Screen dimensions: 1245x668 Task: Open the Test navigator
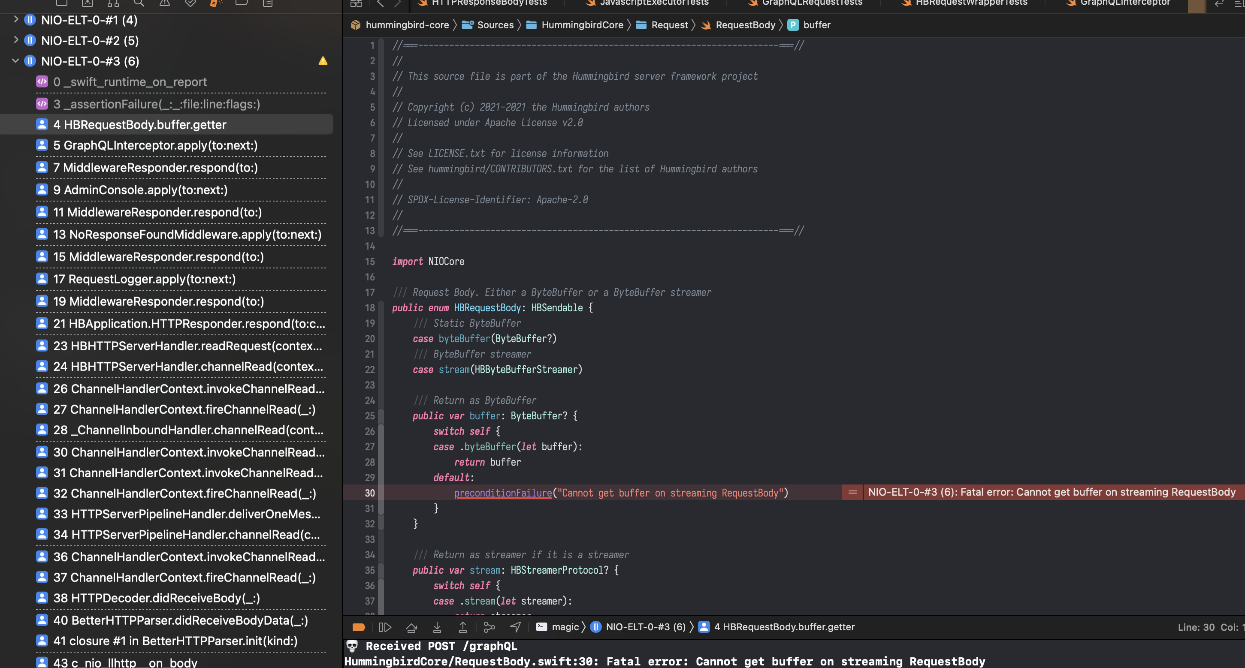[190, 3]
